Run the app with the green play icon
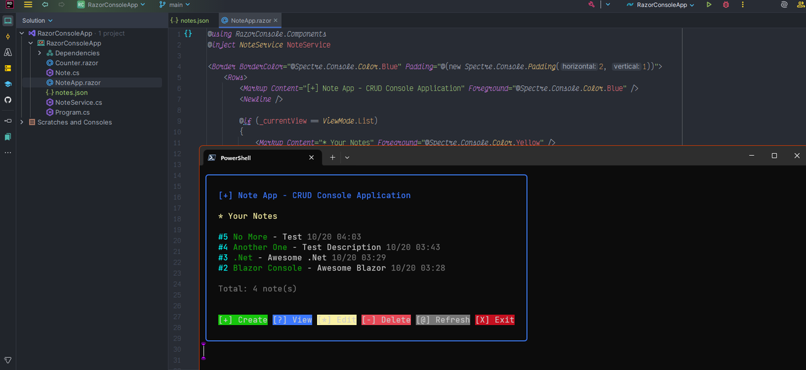 (x=709, y=5)
